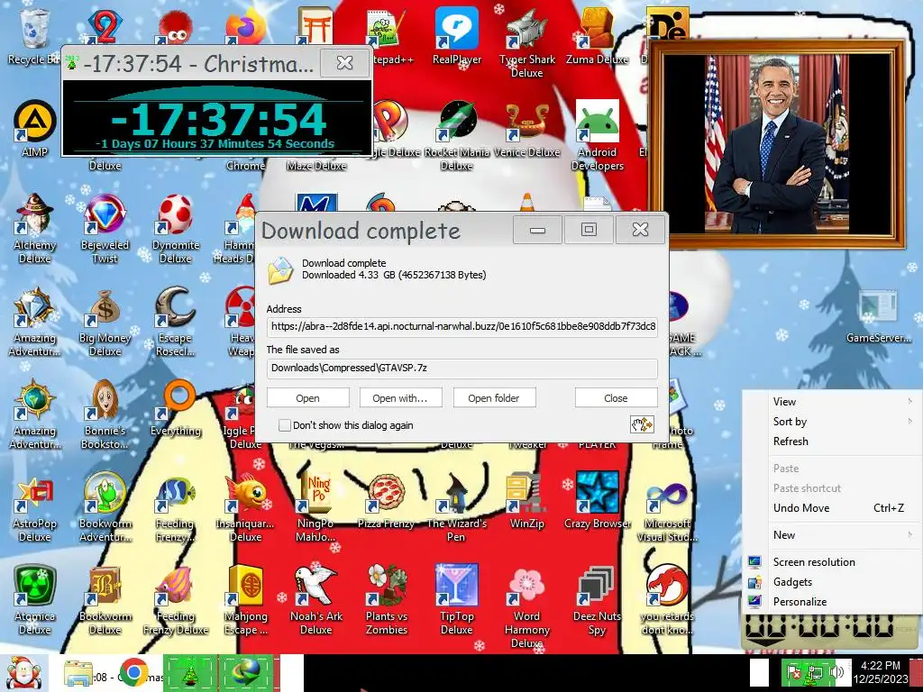Click the RealPlayer desktop icon

(x=456, y=36)
